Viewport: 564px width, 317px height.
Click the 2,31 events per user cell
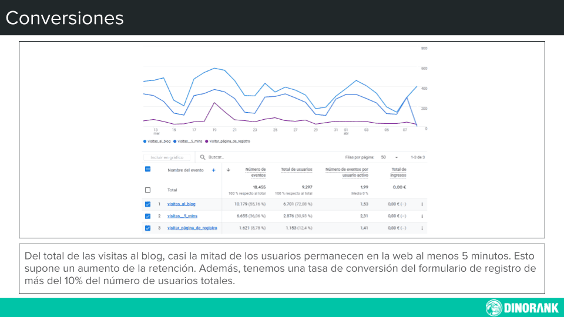point(364,216)
